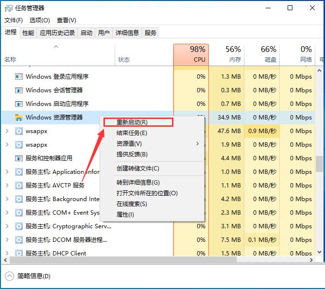Click the 47.6 MB memory cell

(226, 131)
